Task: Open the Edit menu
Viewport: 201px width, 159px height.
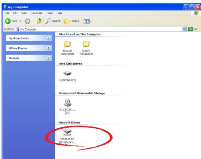Action: pos(15,13)
